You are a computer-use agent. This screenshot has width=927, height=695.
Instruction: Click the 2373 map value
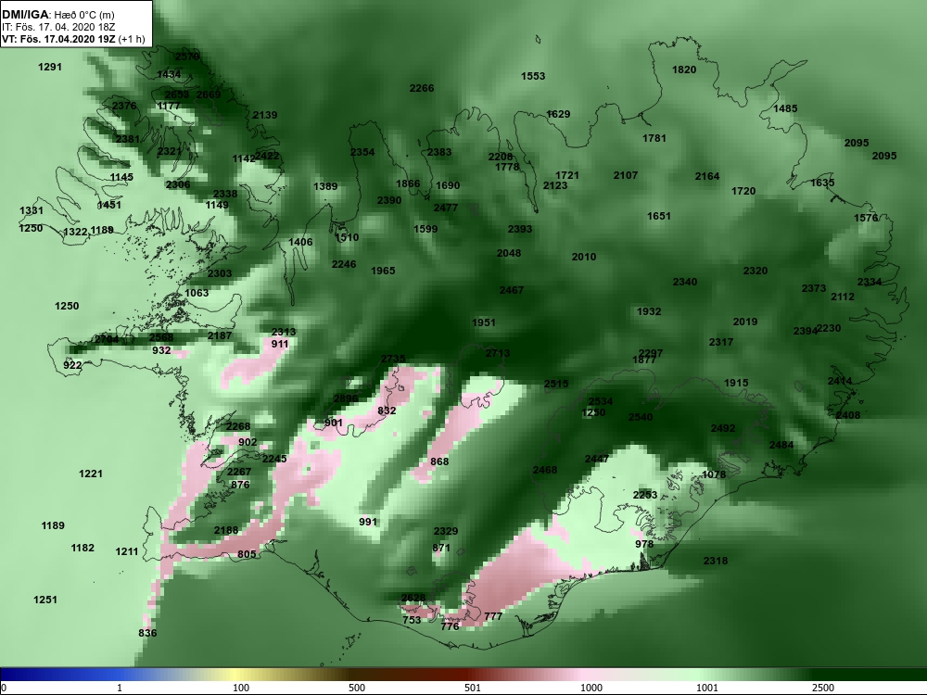(x=814, y=288)
